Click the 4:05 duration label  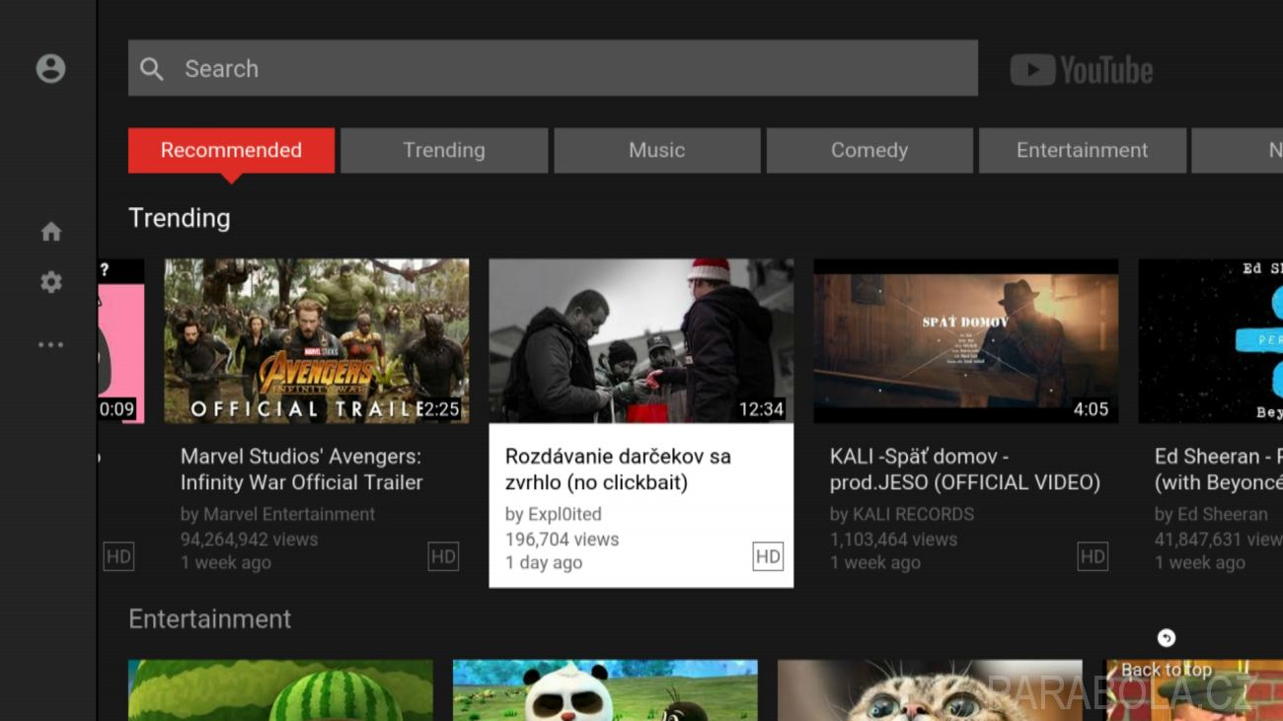click(1092, 408)
